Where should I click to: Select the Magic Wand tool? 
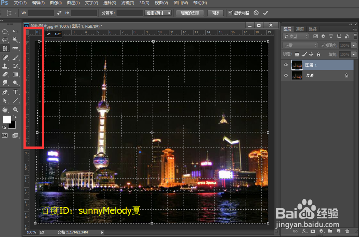[15, 40]
